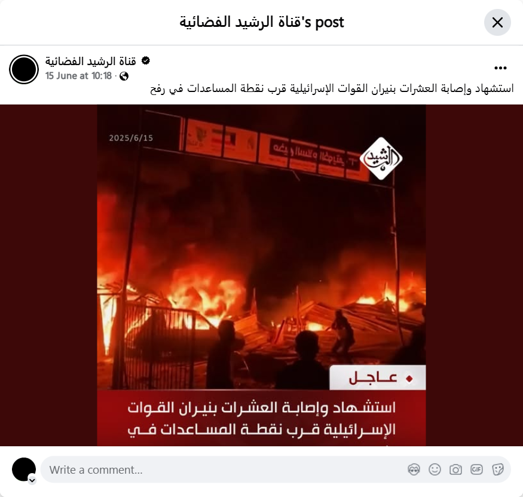Attach a photo using the camera icon

[x=455, y=470]
